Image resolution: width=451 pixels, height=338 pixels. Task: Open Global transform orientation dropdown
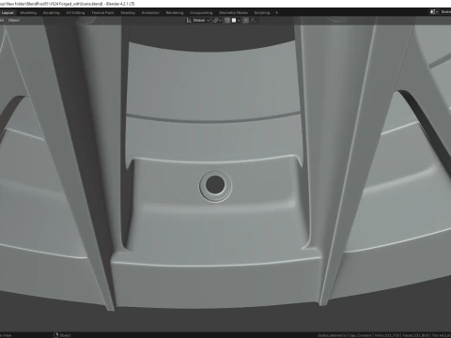pos(198,21)
